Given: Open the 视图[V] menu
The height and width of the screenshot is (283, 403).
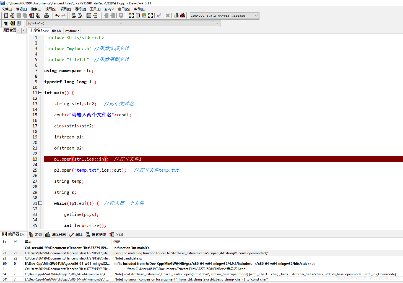Looking at the screenshot, I should 51,9.
